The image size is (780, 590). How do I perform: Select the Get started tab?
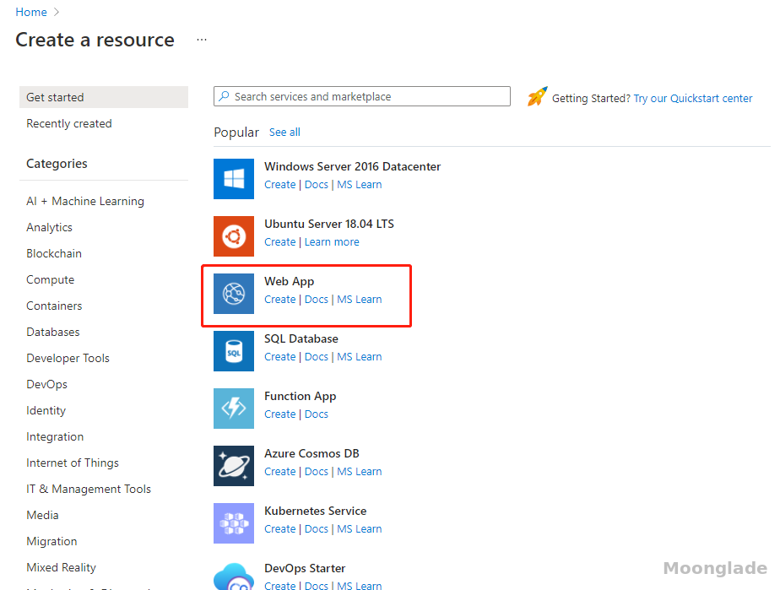click(x=104, y=97)
